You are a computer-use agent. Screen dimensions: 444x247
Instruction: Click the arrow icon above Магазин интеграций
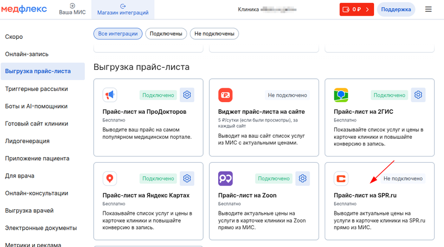tap(123, 6)
